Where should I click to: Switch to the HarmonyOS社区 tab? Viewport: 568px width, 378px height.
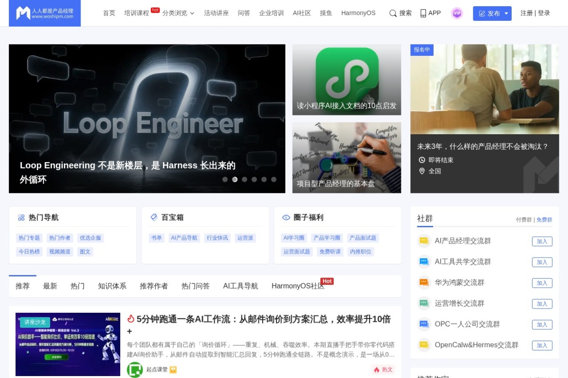click(298, 286)
